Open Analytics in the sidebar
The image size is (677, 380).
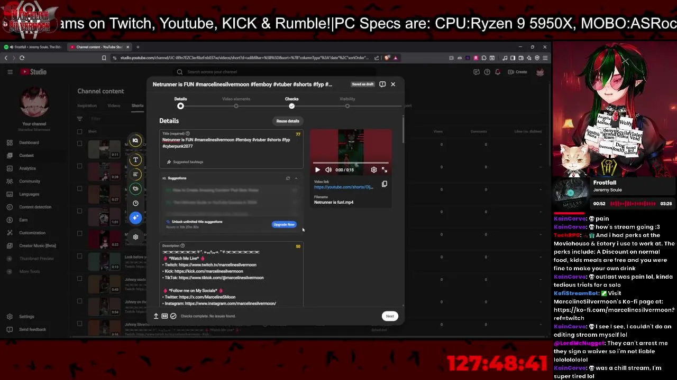pos(28,168)
